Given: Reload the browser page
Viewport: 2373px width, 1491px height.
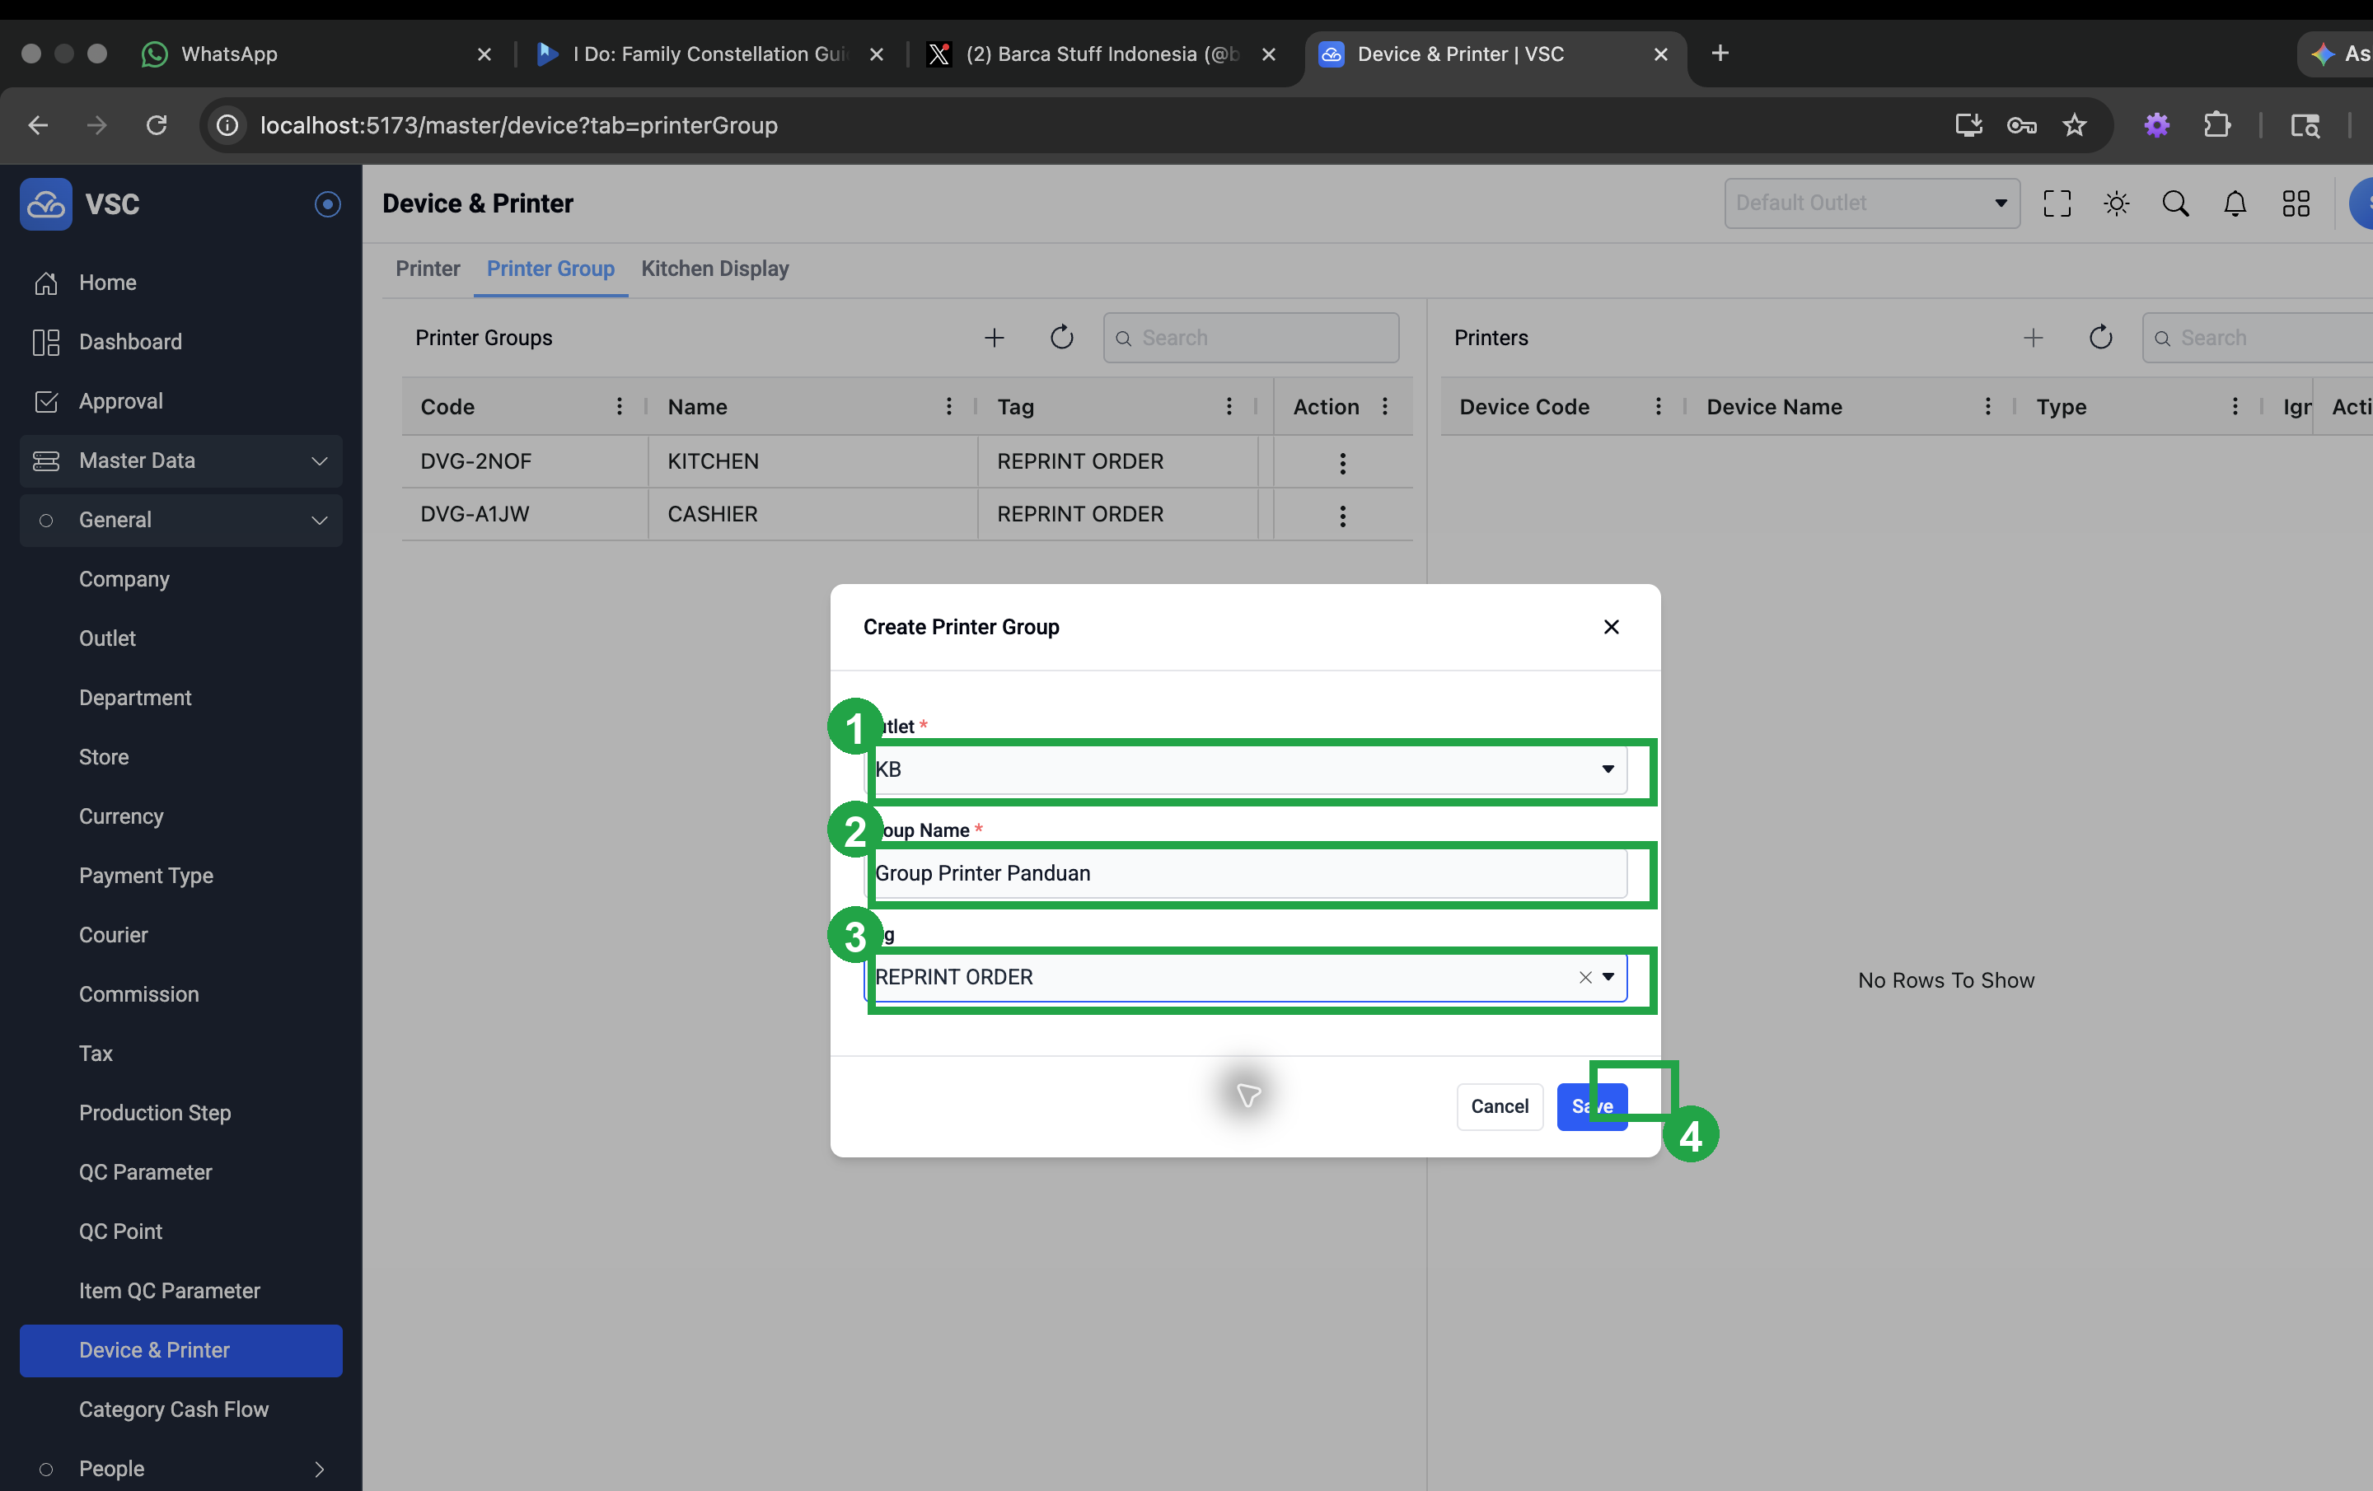Looking at the screenshot, I should click(156, 125).
